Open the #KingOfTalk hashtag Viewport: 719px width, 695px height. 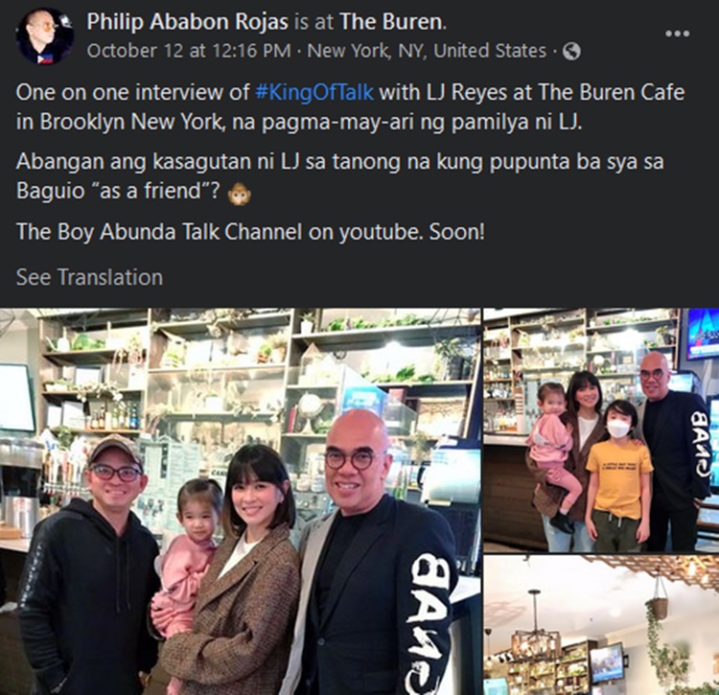pyautogui.click(x=314, y=92)
